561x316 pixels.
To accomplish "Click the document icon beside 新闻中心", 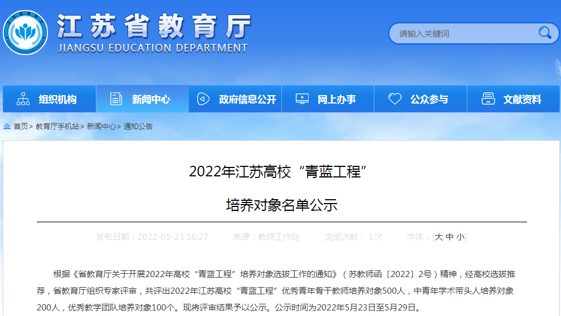I will coord(116,99).
